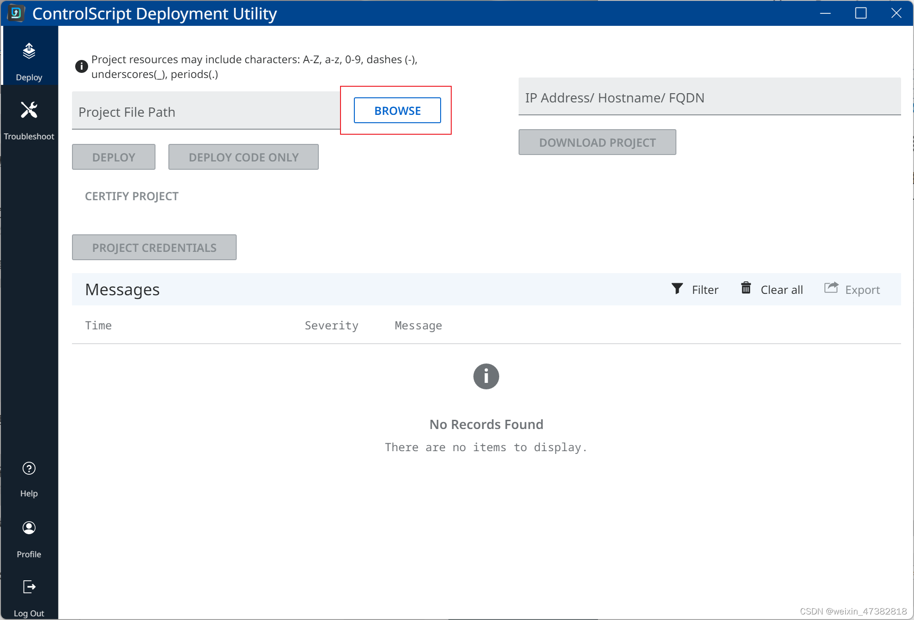Open Troubleshoot wrench icon in sidebar
914x620 pixels.
[x=29, y=110]
